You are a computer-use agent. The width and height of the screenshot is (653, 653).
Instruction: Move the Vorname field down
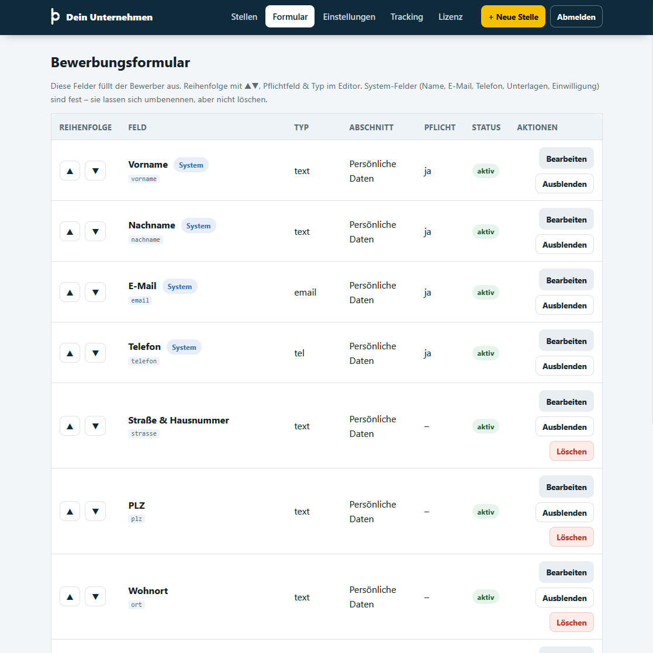pos(95,171)
